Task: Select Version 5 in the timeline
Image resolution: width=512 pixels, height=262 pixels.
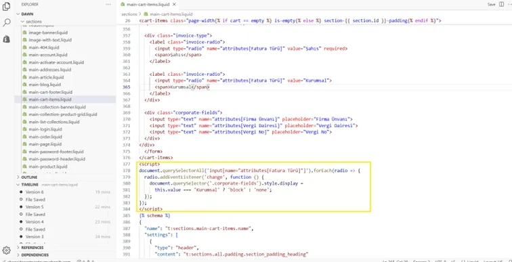Action: pyautogui.click(x=35, y=207)
